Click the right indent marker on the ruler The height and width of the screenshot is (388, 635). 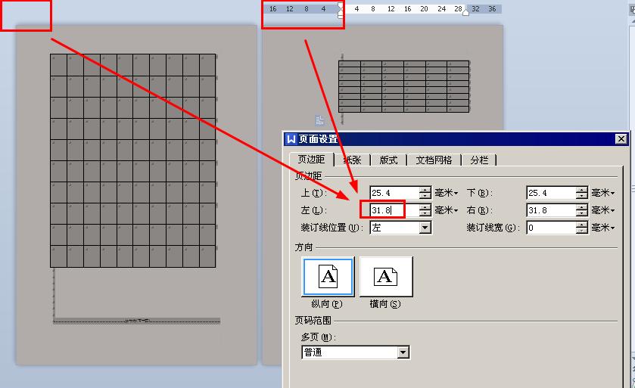pyautogui.click(x=465, y=13)
